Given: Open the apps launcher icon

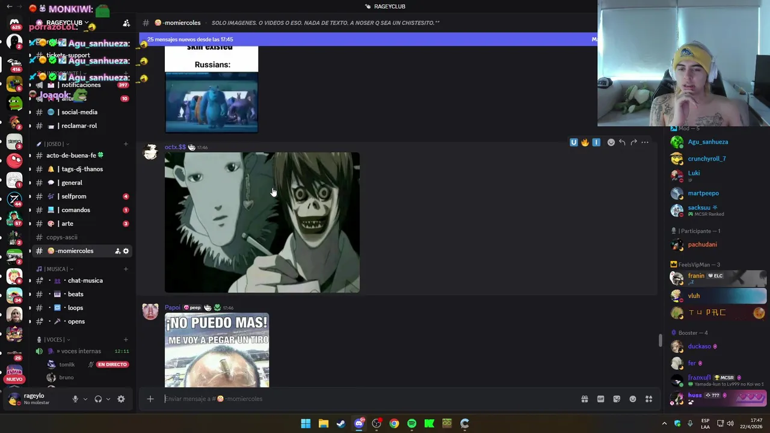Looking at the screenshot, I should pyautogui.click(x=649, y=399).
